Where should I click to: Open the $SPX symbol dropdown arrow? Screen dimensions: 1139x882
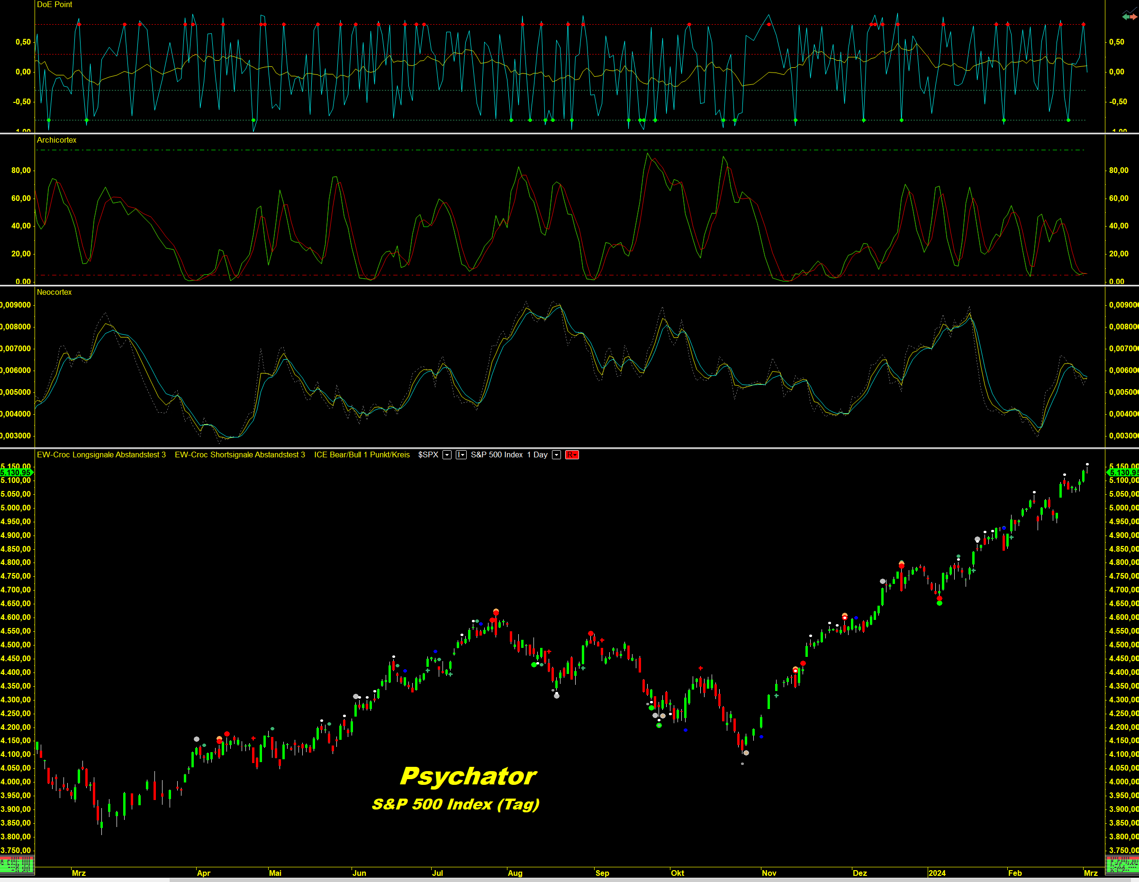click(447, 455)
